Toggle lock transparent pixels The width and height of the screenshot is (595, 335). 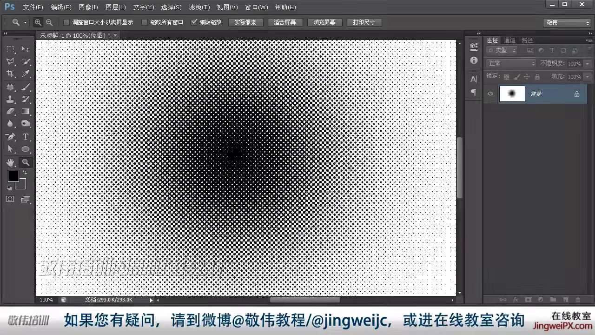506,77
